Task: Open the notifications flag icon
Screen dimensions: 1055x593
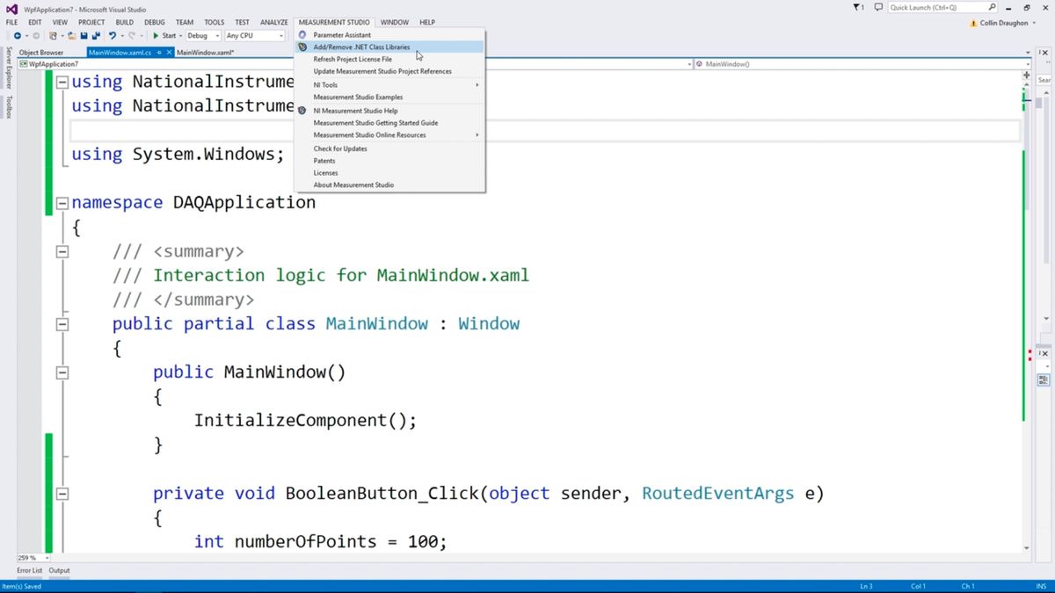Action: click(859, 7)
